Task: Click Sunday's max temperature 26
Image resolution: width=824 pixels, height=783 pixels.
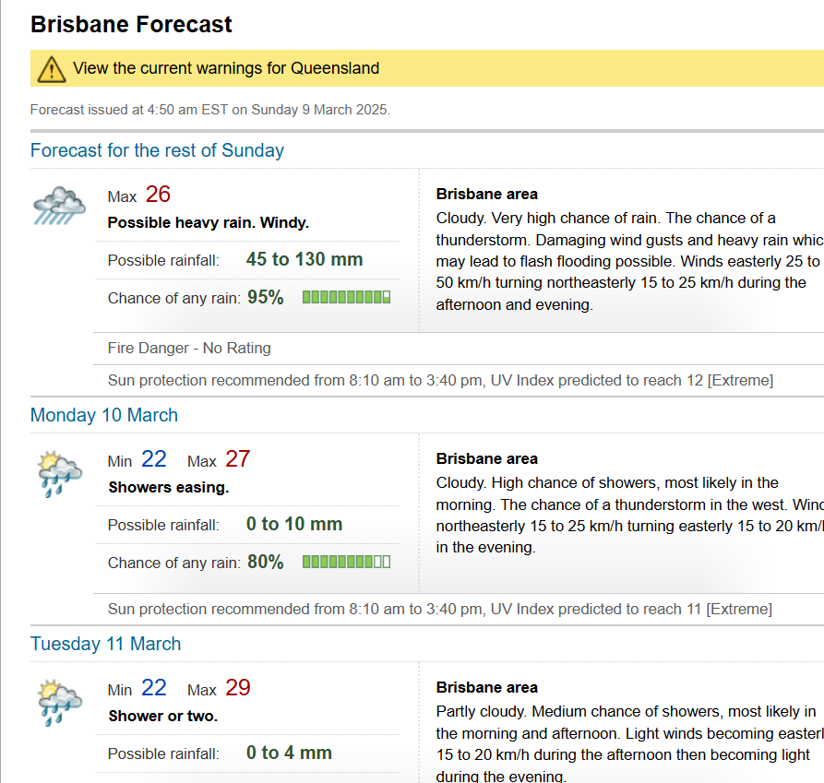Action: point(158,195)
